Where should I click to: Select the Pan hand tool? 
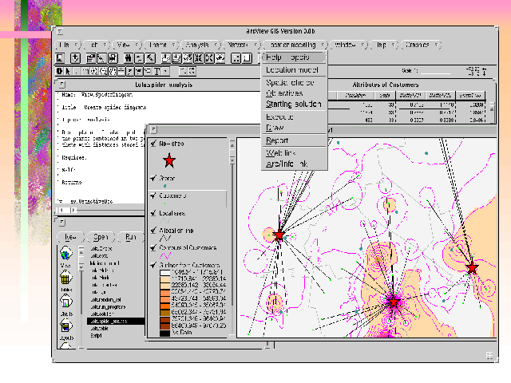point(112,71)
